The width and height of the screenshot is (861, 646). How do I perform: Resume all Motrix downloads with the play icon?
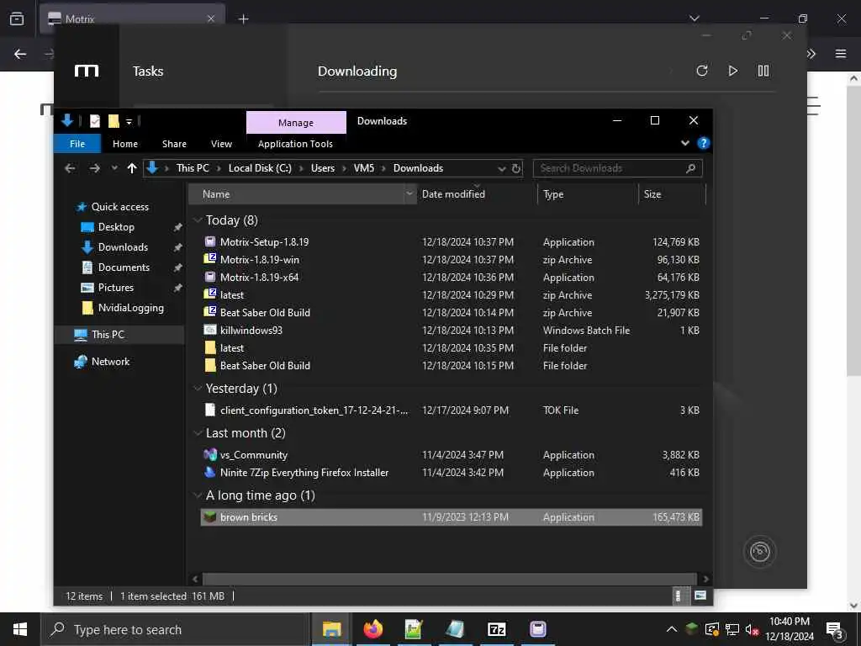click(x=732, y=71)
